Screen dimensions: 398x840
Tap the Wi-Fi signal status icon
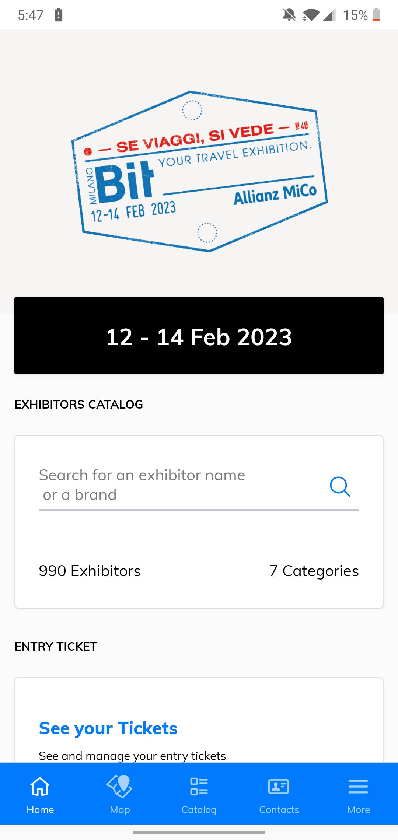coord(311,15)
